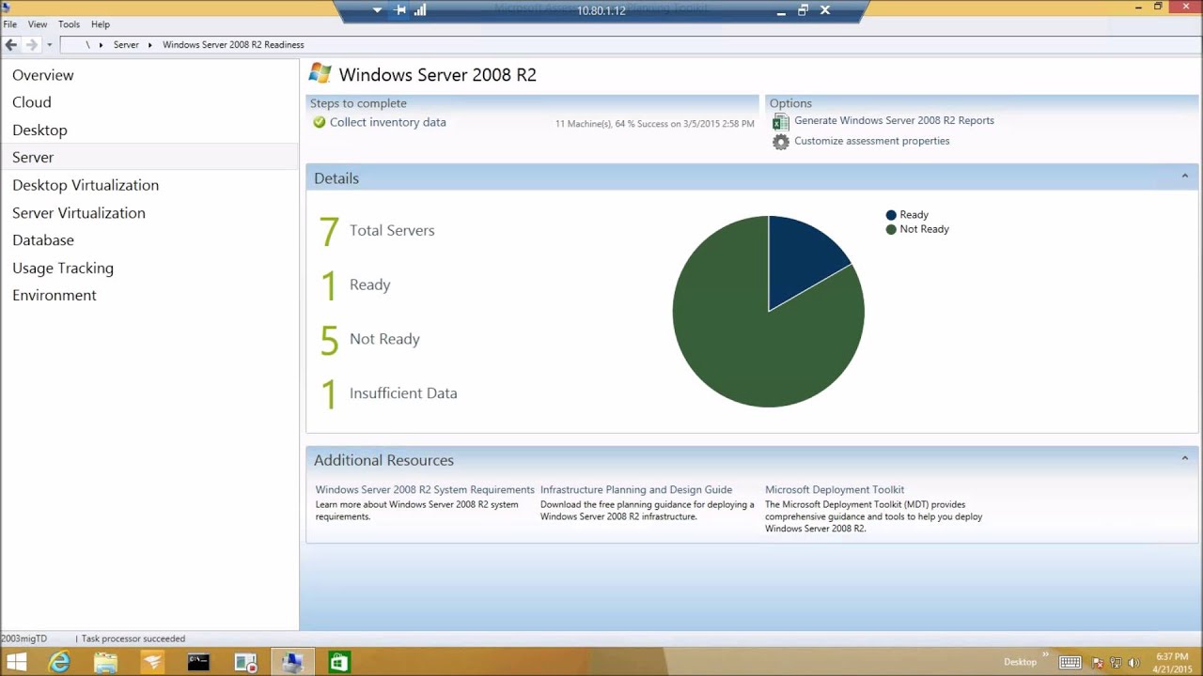Open the Help menu
1203x676 pixels.
[101, 24]
